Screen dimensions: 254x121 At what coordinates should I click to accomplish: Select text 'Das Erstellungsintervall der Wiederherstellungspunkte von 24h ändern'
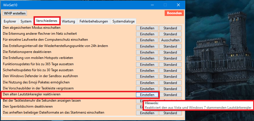(x=55, y=46)
